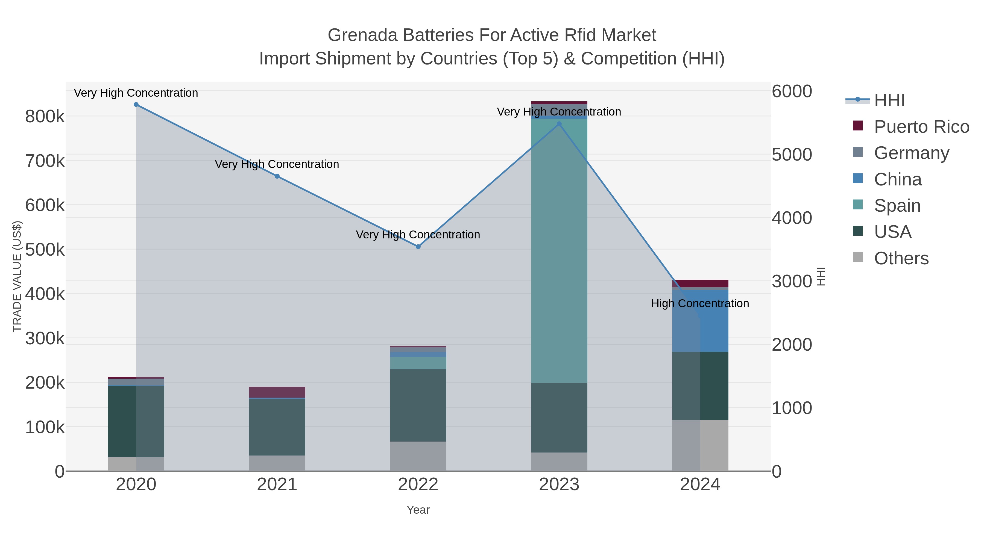Click the 2023 HHI data point
Image resolution: width=984 pixels, height=553 pixels.
coord(559,124)
